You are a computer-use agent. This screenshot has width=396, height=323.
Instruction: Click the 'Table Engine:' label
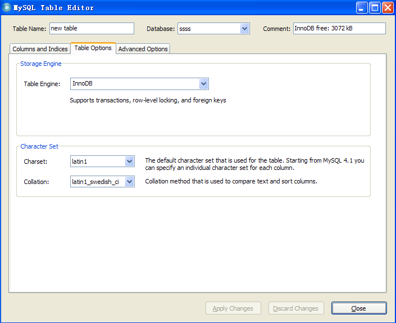coord(42,84)
